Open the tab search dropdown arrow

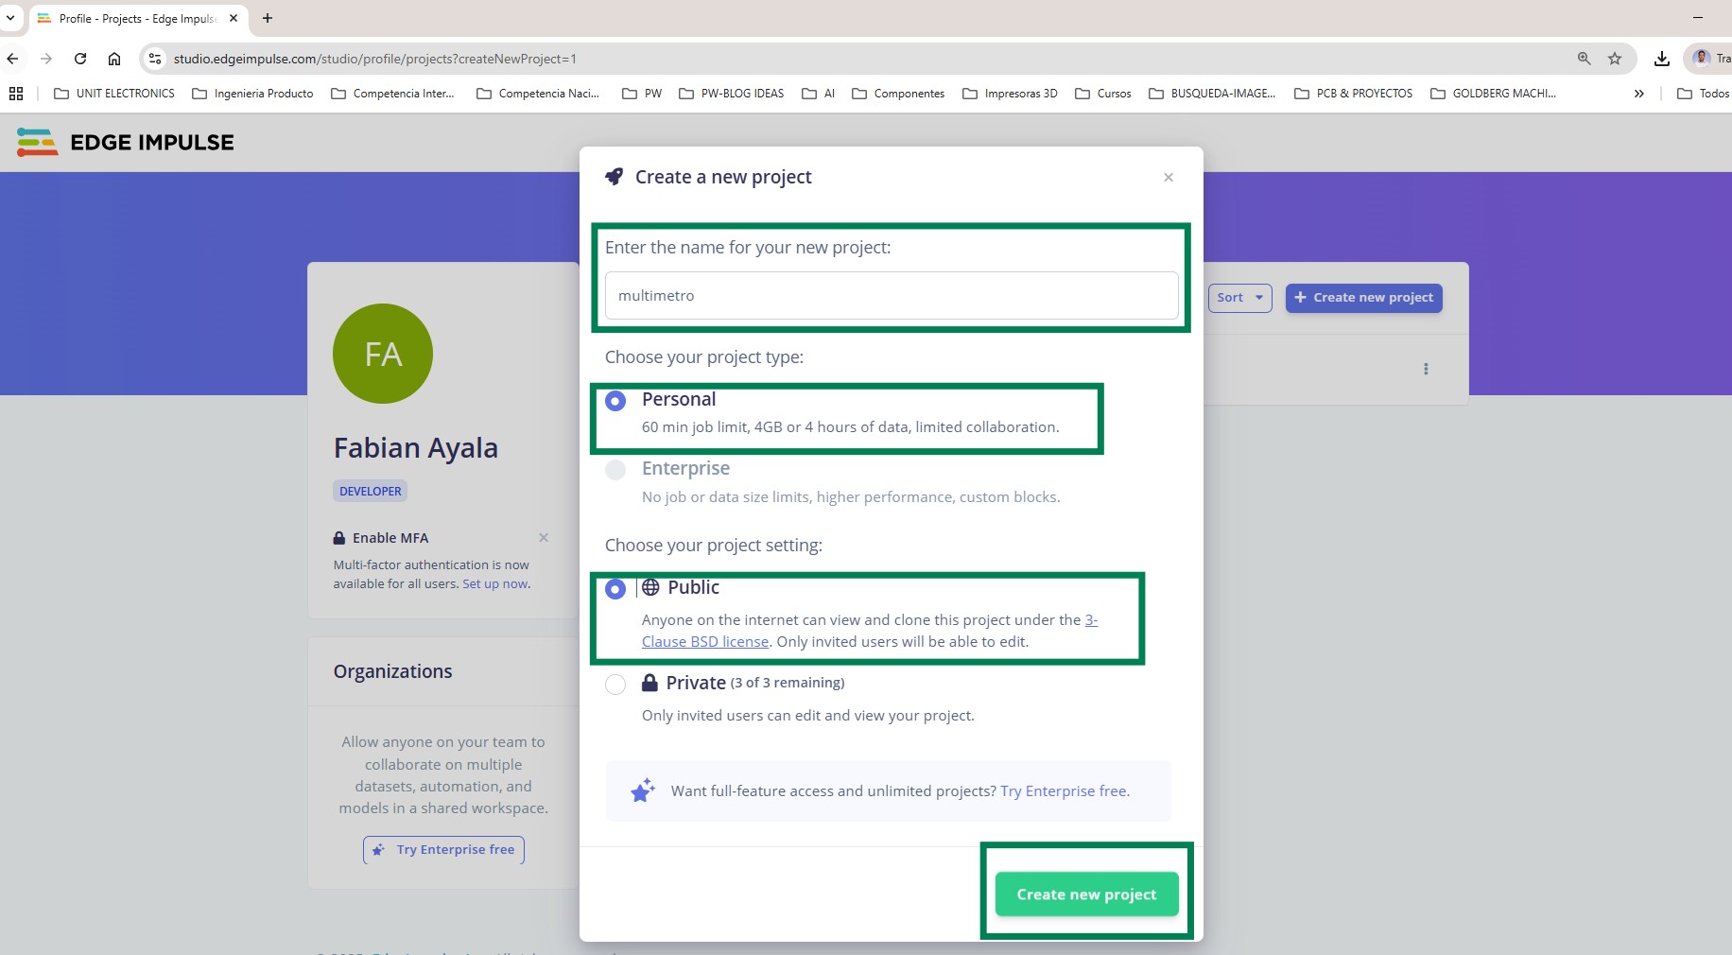pos(10,18)
